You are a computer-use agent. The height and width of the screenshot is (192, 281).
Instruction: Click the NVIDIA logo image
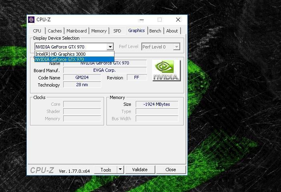click(166, 70)
